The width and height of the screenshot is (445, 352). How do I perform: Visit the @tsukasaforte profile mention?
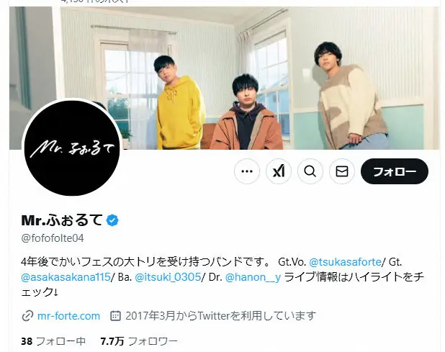345,261
